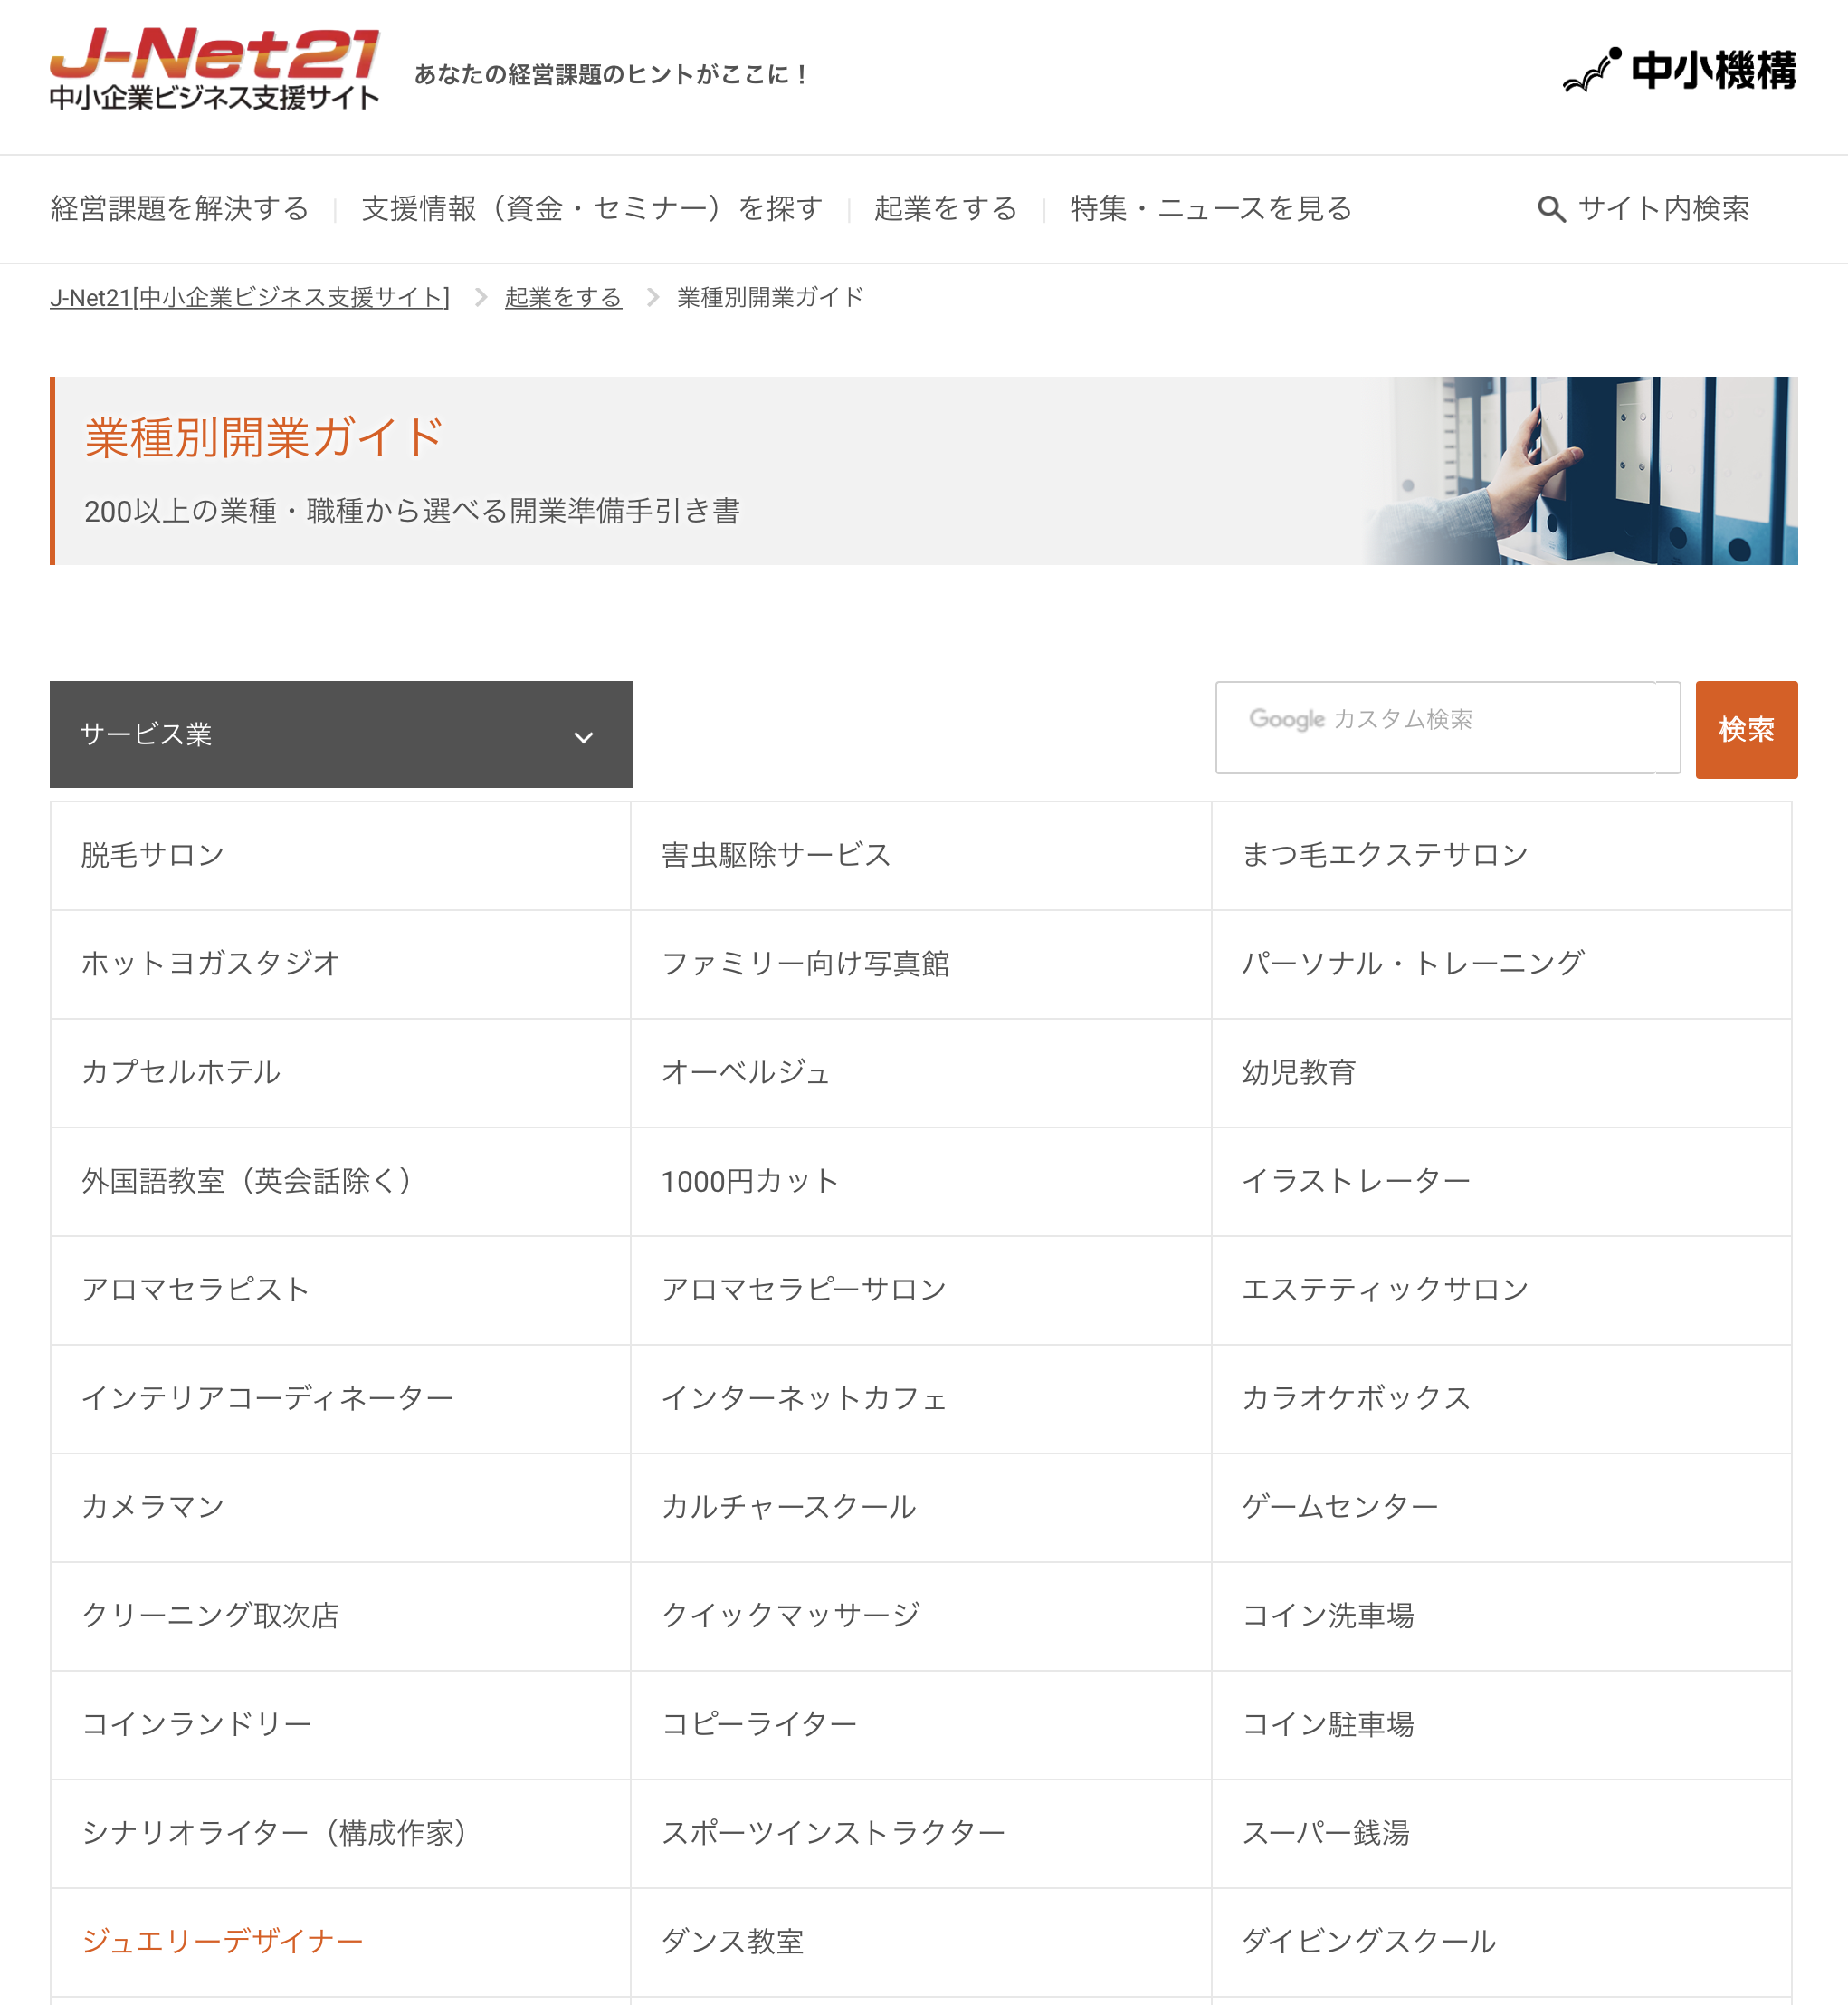This screenshot has width=1848, height=2005.
Task: Open インテリアコーディネーター guide
Action: (341, 1398)
